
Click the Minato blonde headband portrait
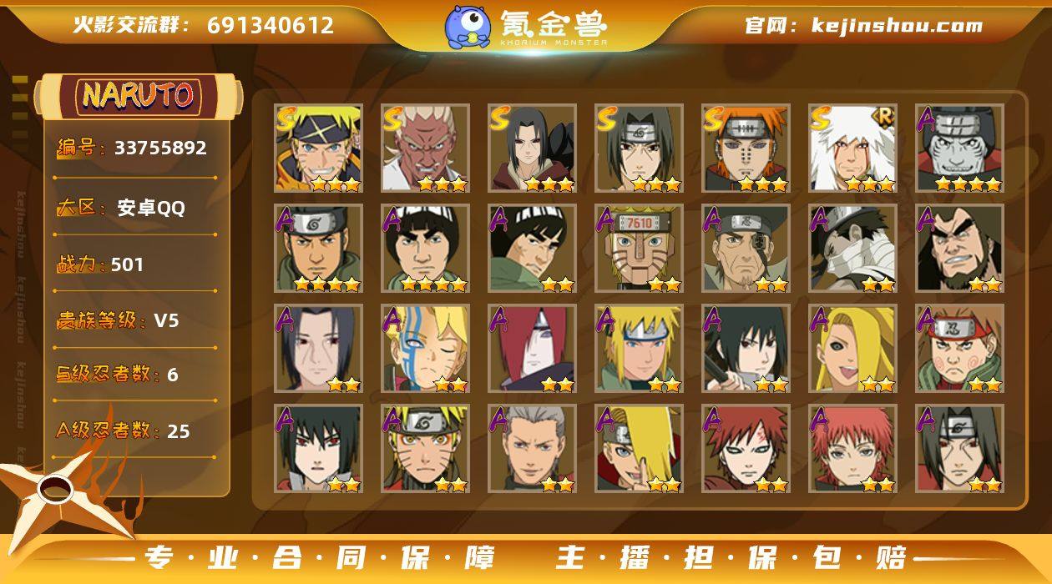click(639, 349)
